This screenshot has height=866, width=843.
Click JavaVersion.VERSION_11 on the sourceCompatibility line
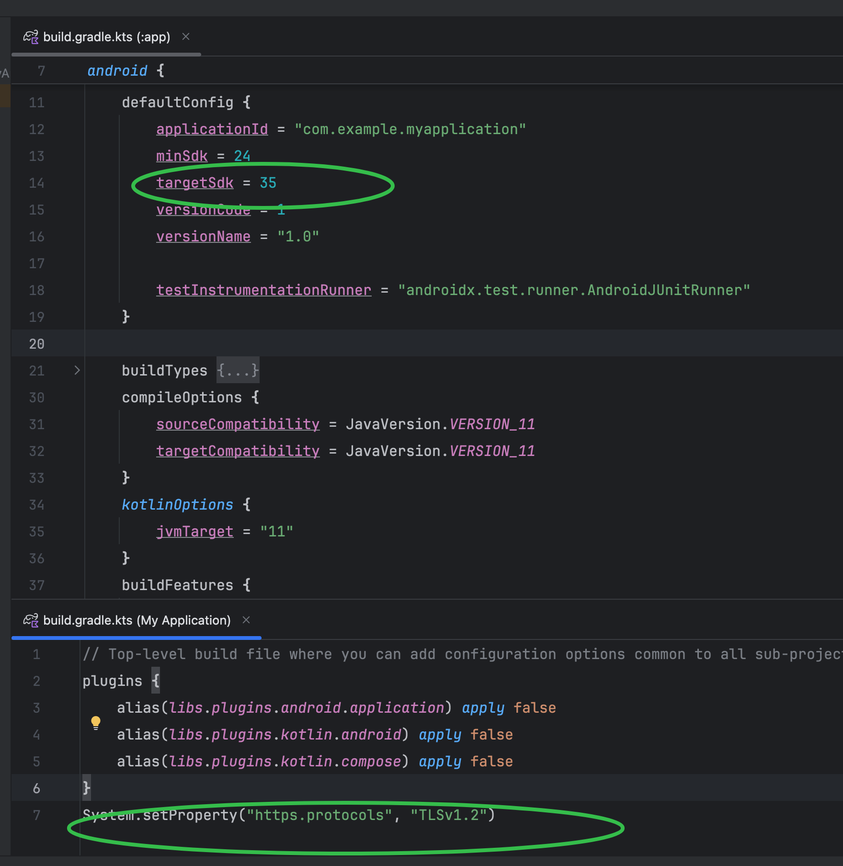(441, 424)
